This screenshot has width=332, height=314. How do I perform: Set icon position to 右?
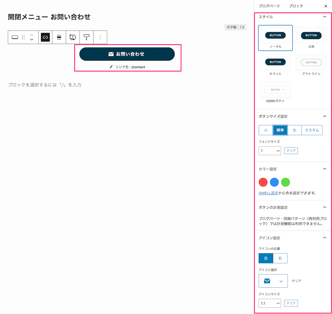(280, 258)
